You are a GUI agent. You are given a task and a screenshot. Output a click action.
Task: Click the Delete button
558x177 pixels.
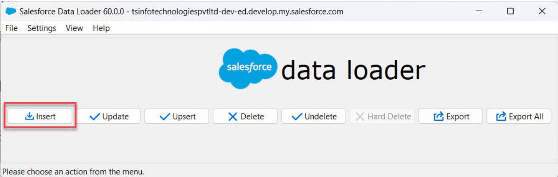(246, 116)
